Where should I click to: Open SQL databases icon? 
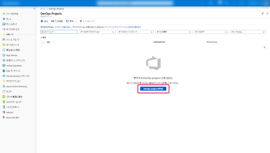4,71
